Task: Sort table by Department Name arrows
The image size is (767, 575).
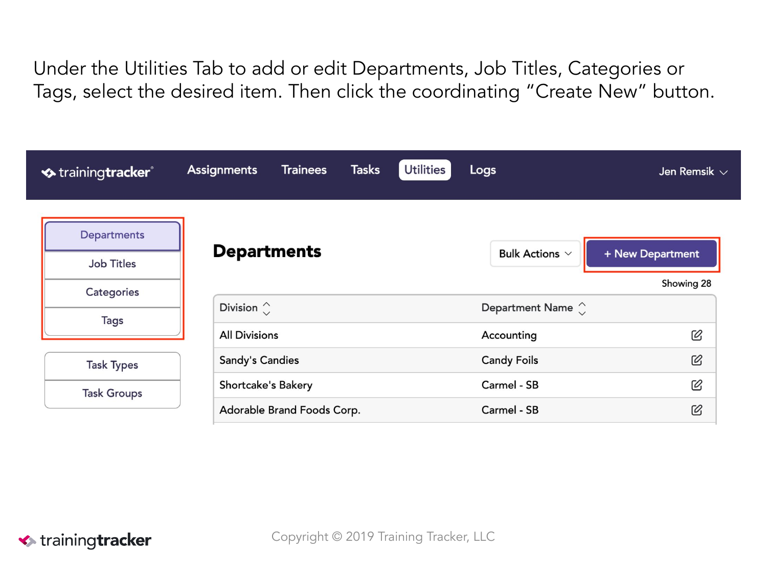Action: pos(582,308)
